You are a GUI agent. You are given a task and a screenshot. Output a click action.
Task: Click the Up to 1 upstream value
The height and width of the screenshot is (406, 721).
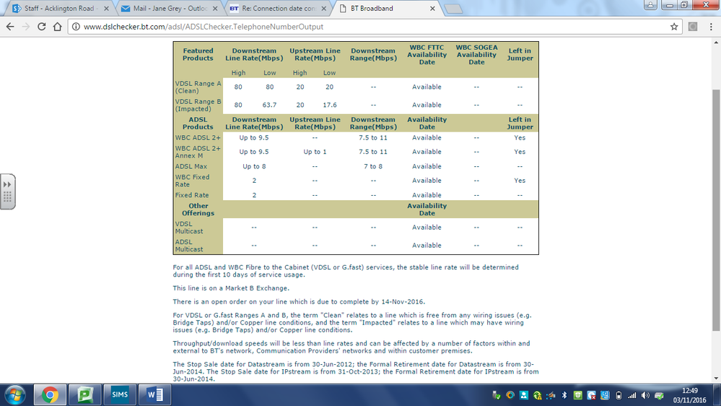coord(315,152)
